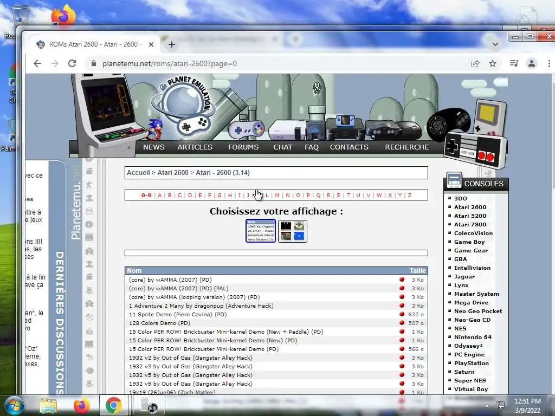This screenshot has height=416, width=555.
Task: Select 3DO in the consoles list
Action: [x=461, y=198]
